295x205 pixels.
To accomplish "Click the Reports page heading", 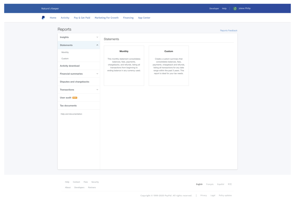I will tap(64, 29).
